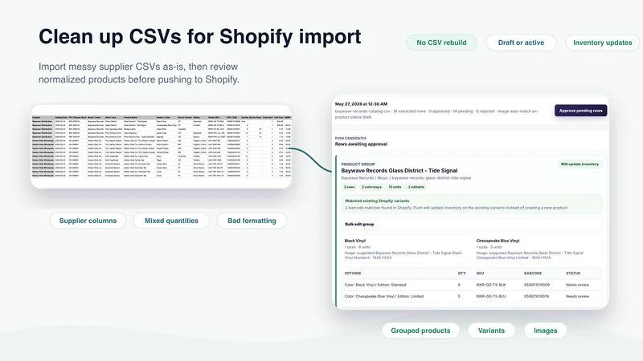The image size is (643, 361).
Task: Click the Clean up CSVs for Shopify import headline
Action: pyautogui.click(x=199, y=36)
